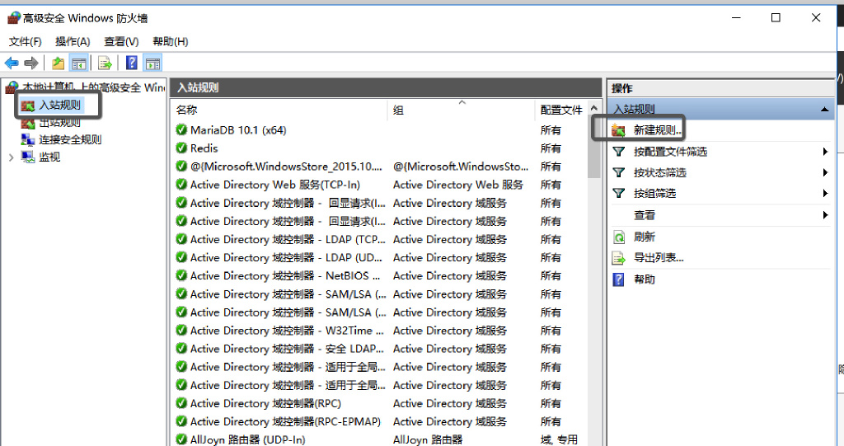Open the 按配置文件筛选 submenu arrow
This screenshot has width=844, height=446.
(824, 152)
